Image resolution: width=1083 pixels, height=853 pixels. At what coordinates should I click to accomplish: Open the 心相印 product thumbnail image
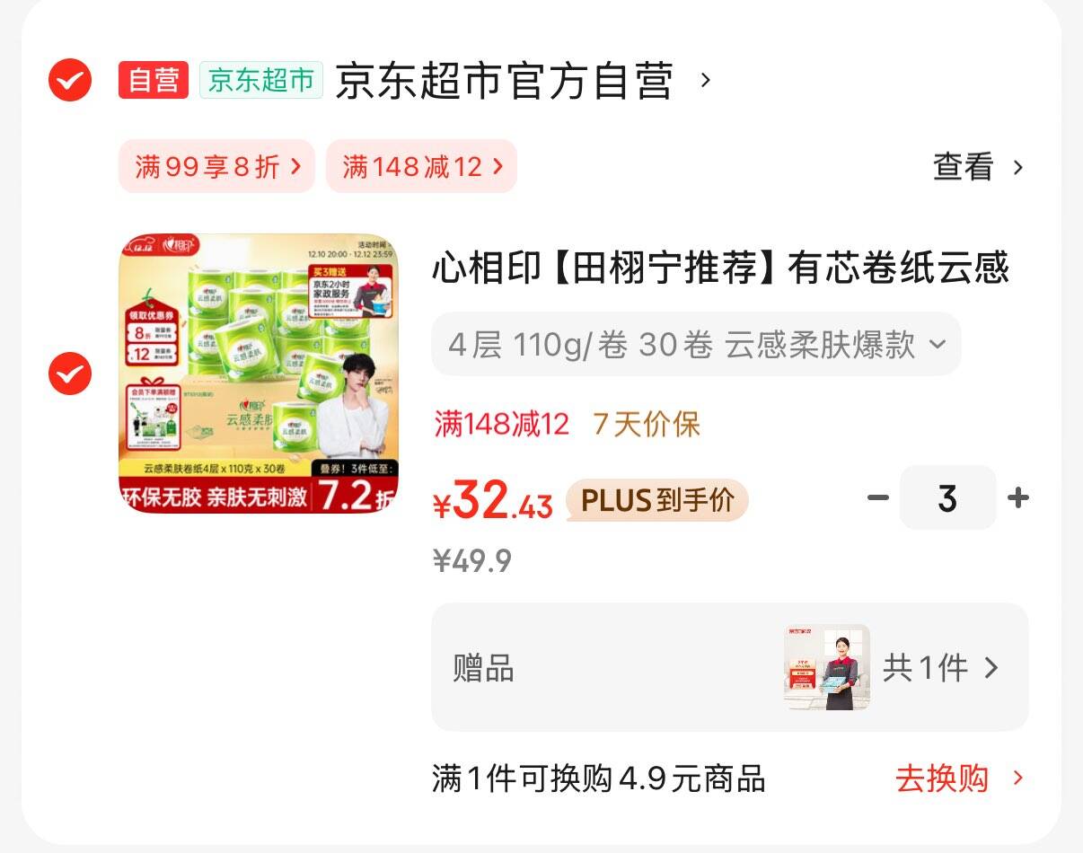[259, 374]
